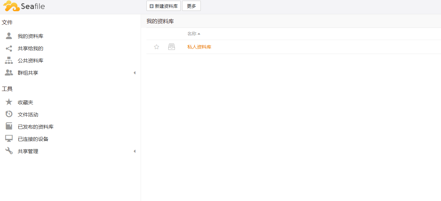Click the 新建资料库 button
The height and width of the screenshot is (201, 441).
point(163,6)
